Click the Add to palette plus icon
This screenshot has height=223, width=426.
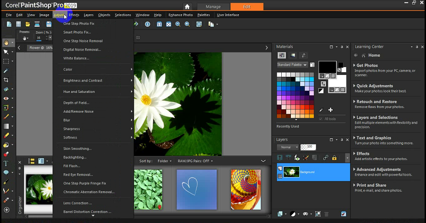331,110
